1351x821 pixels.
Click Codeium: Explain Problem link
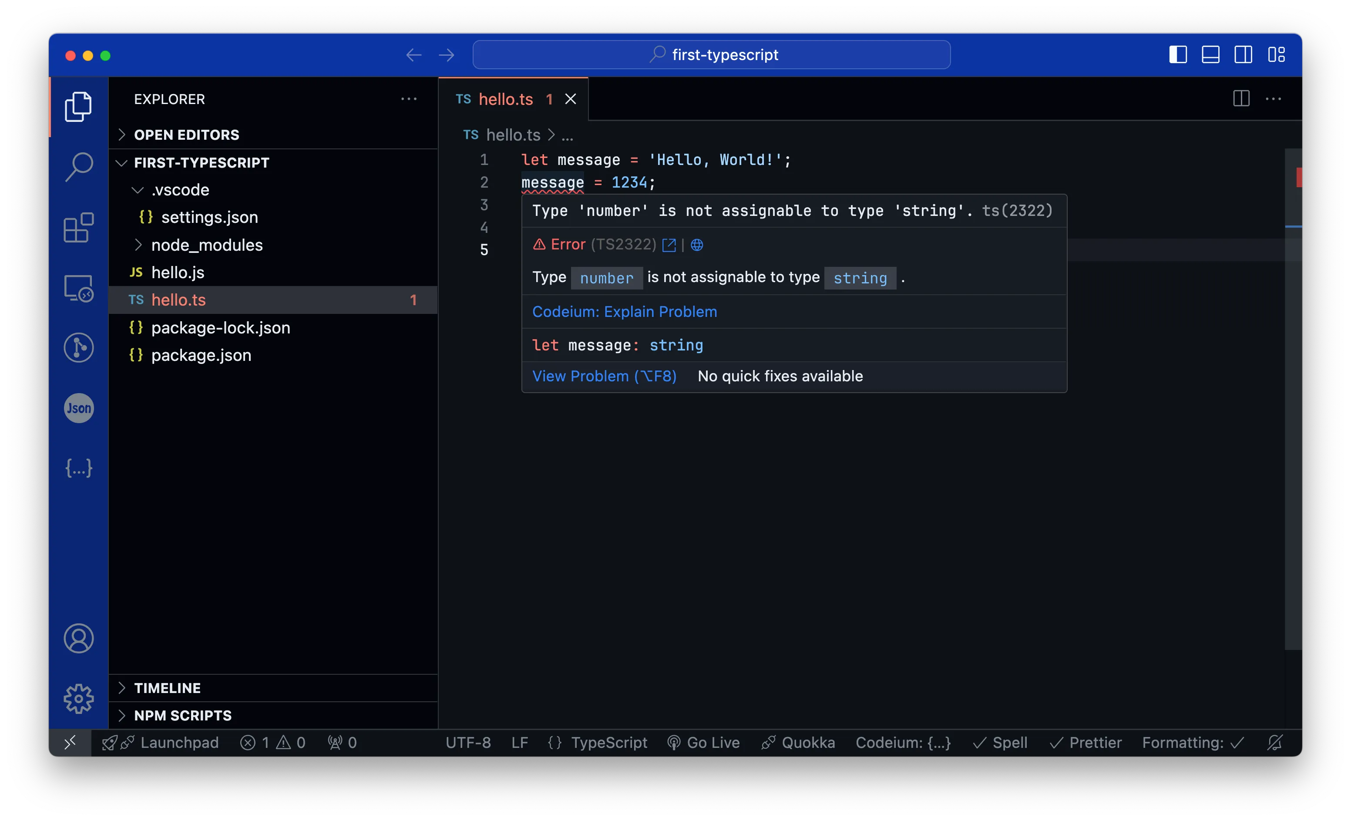[x=625, y=312]
